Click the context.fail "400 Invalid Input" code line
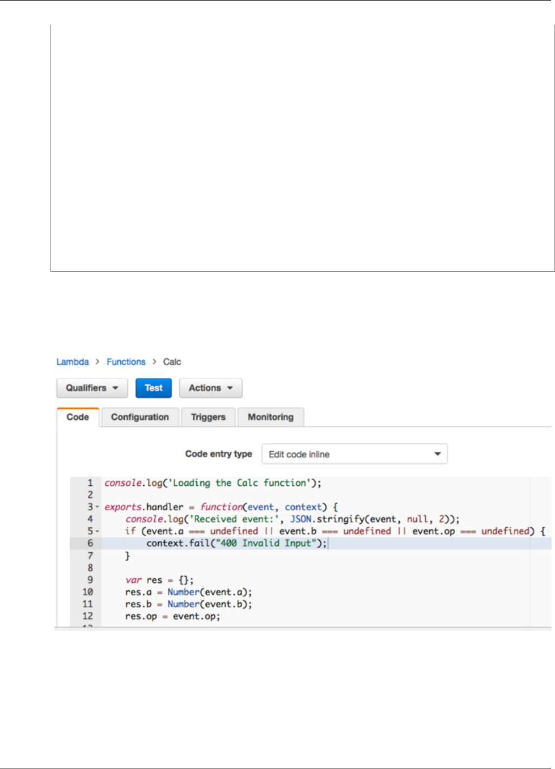Screen dimensions: 555x769 pos(236,543)
